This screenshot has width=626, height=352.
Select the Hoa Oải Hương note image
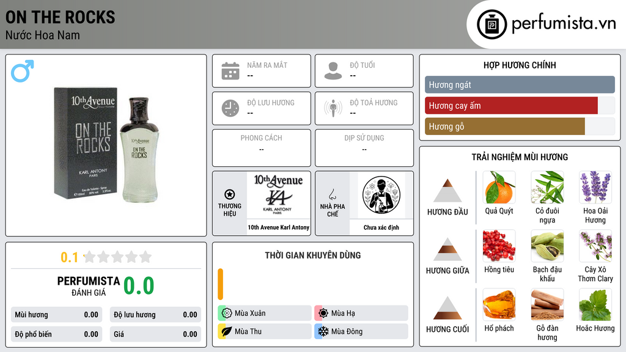595,187
